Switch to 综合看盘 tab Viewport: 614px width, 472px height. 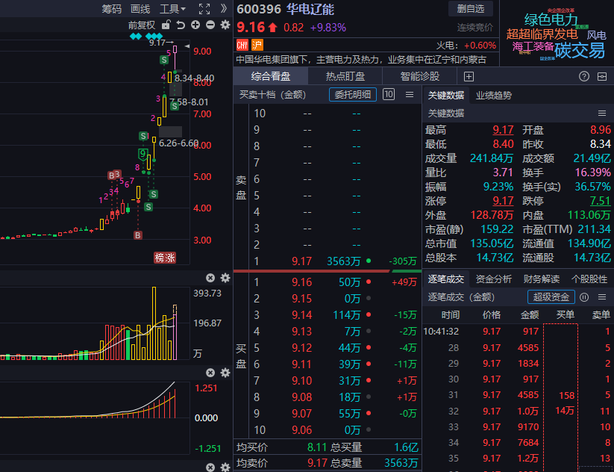point(271,76)
